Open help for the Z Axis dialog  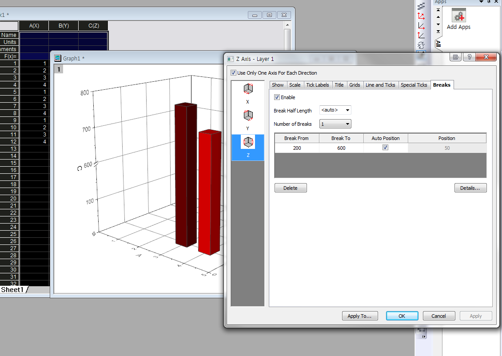469,57
